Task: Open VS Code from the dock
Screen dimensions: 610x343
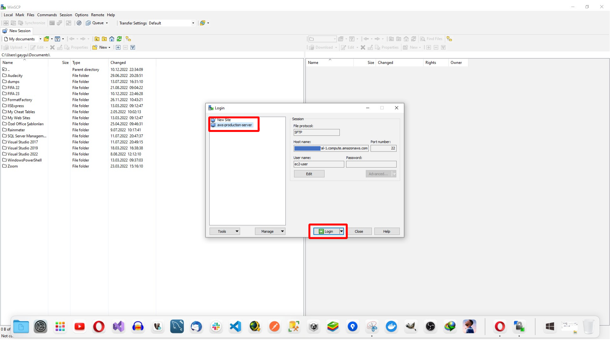Action: tap(236, 326)
